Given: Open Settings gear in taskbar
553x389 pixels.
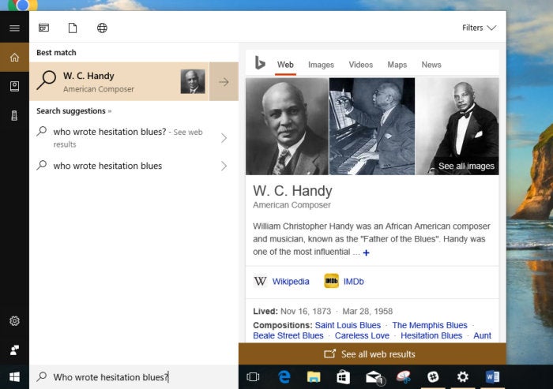Looking at the screenshot, I should click(x=463, y=377).
